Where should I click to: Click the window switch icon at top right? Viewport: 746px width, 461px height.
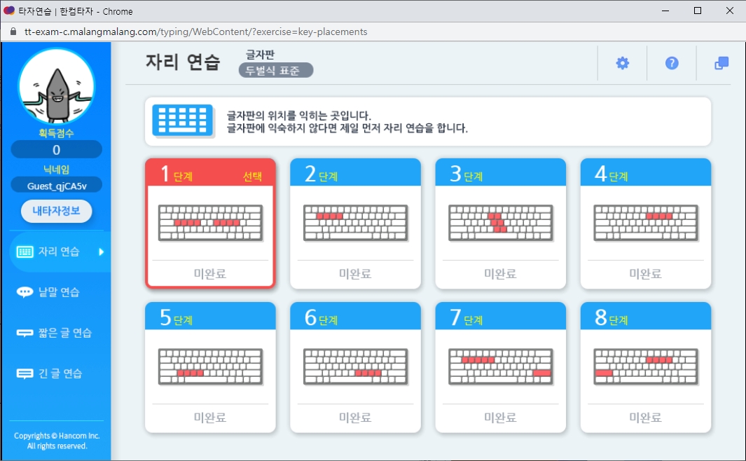721,62
